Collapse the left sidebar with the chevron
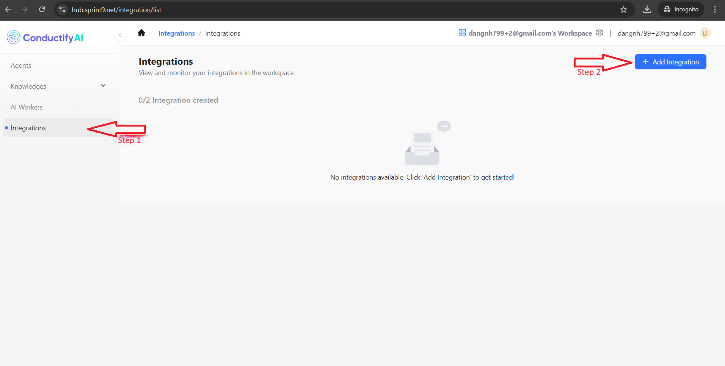Image resolution: width=725 pixels, height=366 pixels. pos(120,34)
